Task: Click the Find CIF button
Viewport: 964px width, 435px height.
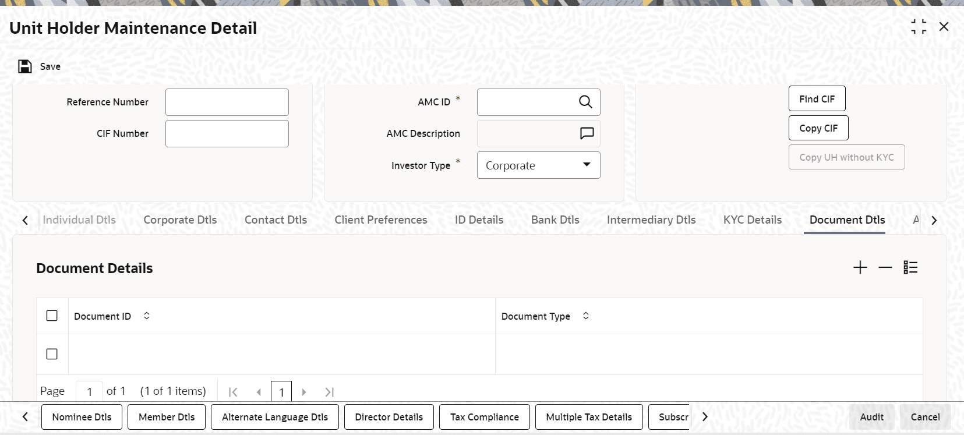Action: coord(817,99)
